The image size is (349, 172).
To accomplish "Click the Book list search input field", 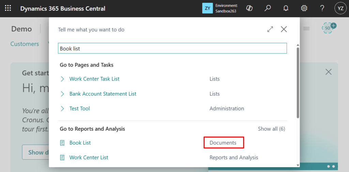I will pyautogui.click(x=172, y=48).
